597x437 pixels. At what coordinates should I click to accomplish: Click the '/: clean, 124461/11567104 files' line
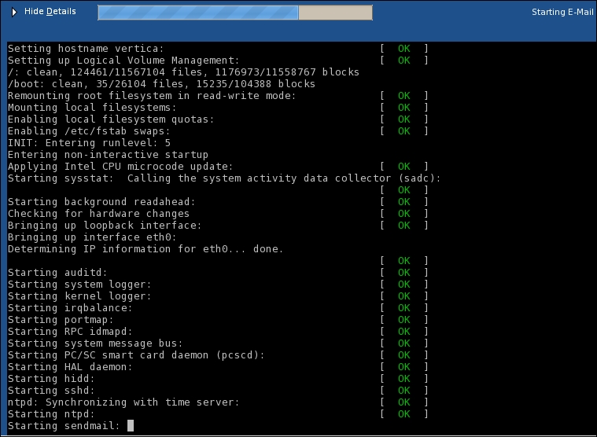click(183, 72)
